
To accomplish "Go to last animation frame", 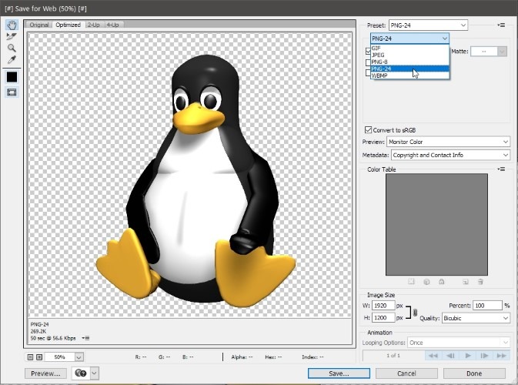I will (x=502, y=356).
